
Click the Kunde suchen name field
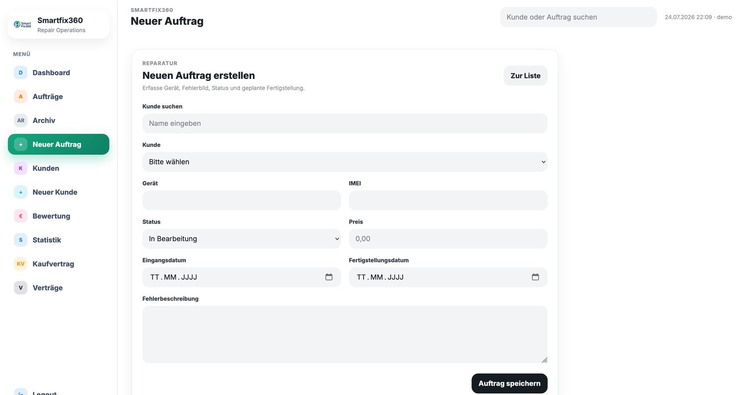point(345,123)
